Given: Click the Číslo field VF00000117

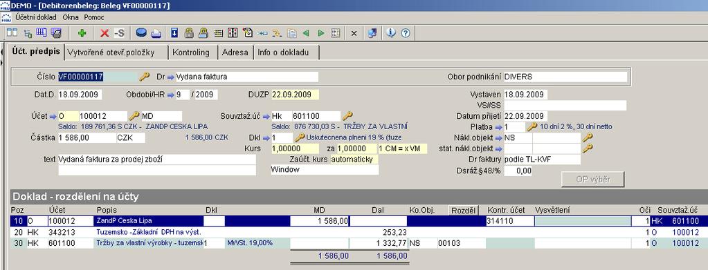Looking at the screenshot, I should coord(97,77).
